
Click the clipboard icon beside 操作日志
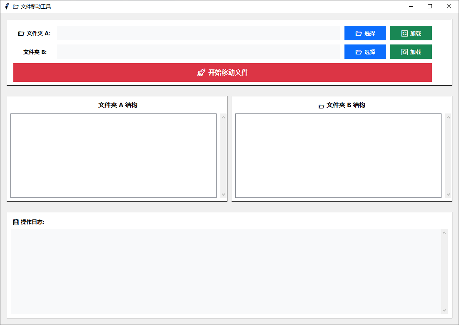16,222
